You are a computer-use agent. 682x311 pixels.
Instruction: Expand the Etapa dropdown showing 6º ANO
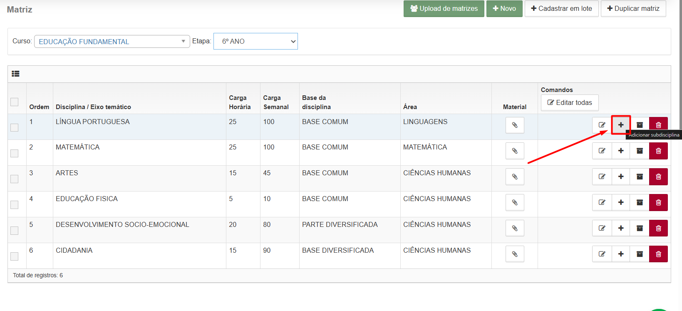[255, 41]
